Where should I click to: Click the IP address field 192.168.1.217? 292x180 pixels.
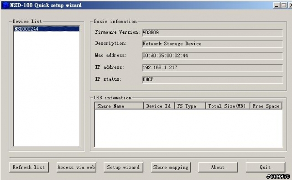[x=213, y=68]
